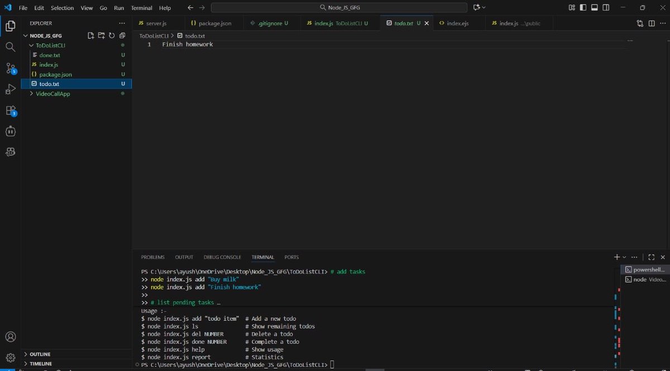Switch to index.js public folder tab

[x=519, y=23]
